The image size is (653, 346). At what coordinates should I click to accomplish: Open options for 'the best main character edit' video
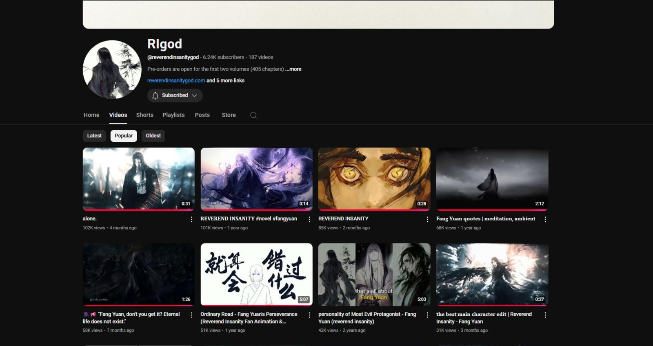[x=545, y=315]
